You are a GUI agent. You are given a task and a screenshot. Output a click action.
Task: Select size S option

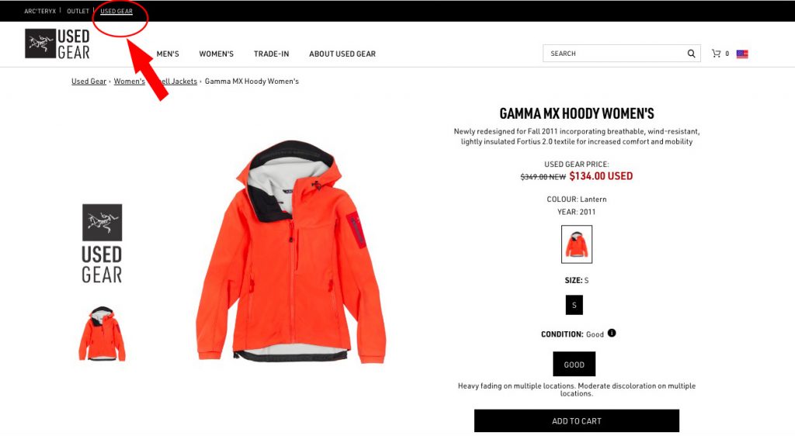574,305
